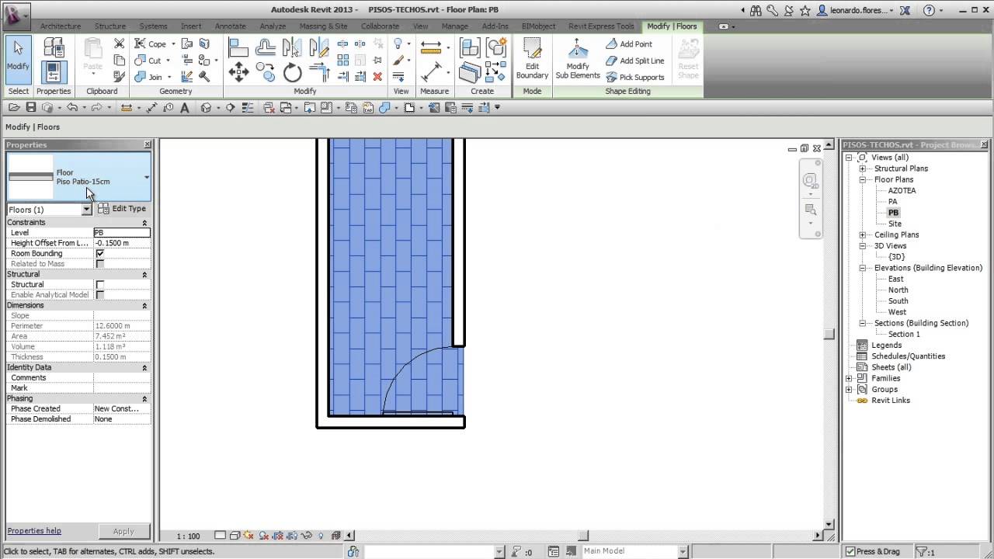This screenshot has width=994, height=559.
Task: Select the AZOTEA floor plan
Action: (902, 190)
